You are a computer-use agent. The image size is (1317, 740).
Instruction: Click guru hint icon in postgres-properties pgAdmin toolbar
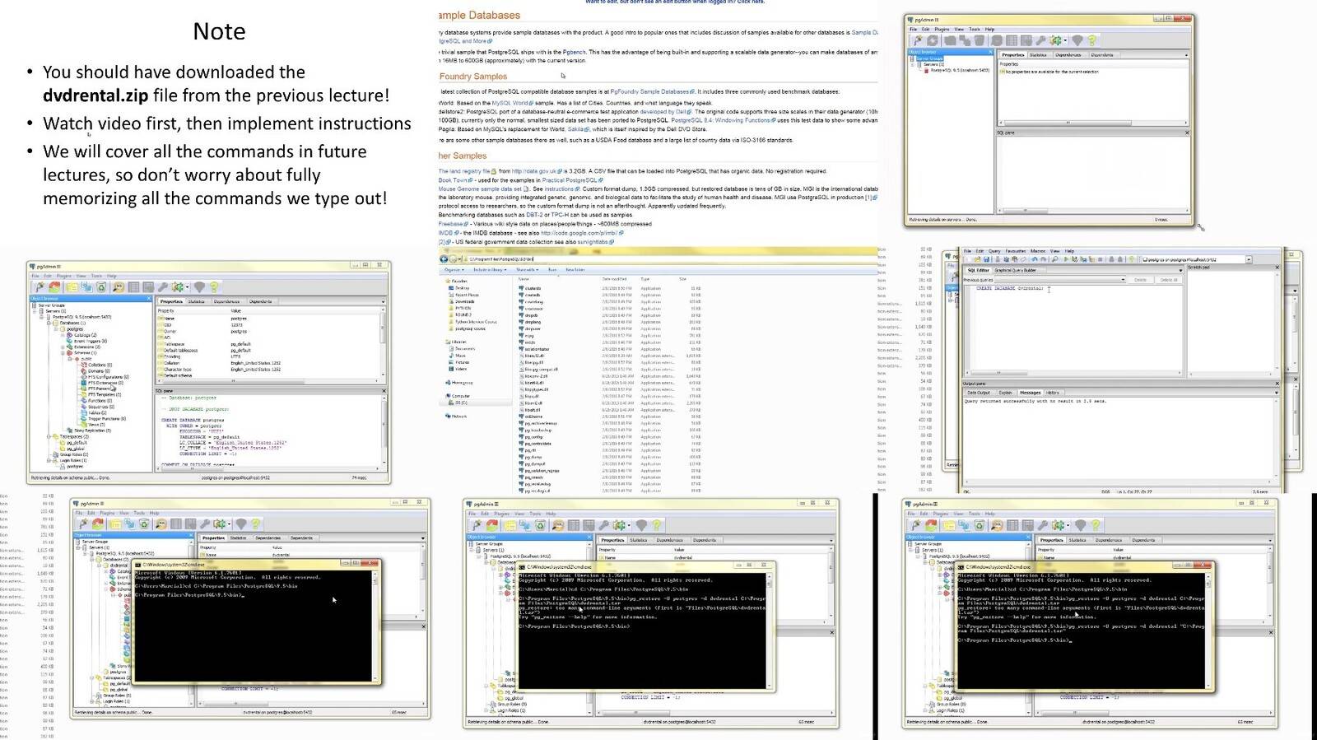pos(199,287)
